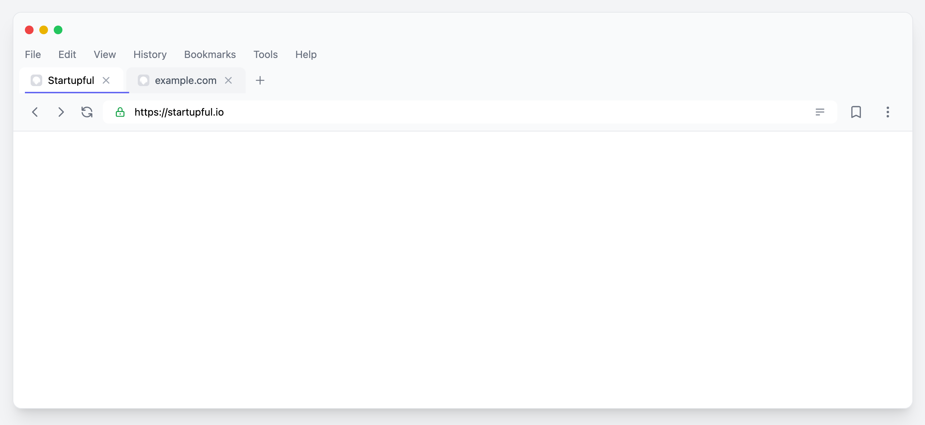Click the example.com tab favicon
Image resolution: width=925 pixels, height=425 pixels.
pos(144,80)
